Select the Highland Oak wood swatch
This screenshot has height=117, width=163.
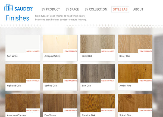[x=23, y=73]
